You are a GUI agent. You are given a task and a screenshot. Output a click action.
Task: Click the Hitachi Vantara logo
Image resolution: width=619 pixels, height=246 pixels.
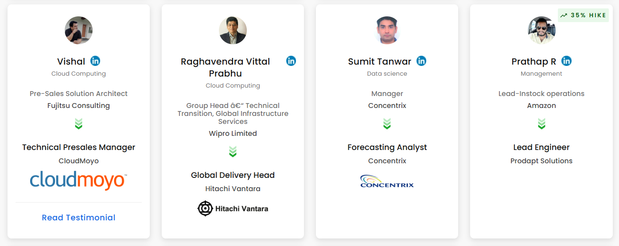click(233, 208)
